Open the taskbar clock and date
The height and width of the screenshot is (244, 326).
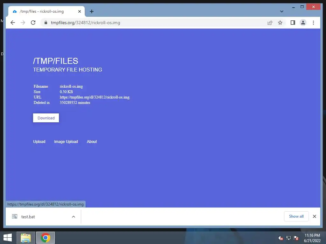tap(312, 238)
